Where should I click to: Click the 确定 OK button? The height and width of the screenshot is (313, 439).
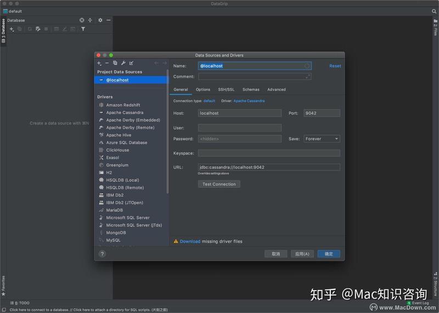(329, 254)
